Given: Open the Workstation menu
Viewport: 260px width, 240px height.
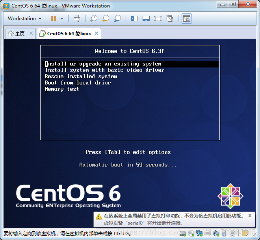Looking at the screenshot, I should (x=24, y=19).
